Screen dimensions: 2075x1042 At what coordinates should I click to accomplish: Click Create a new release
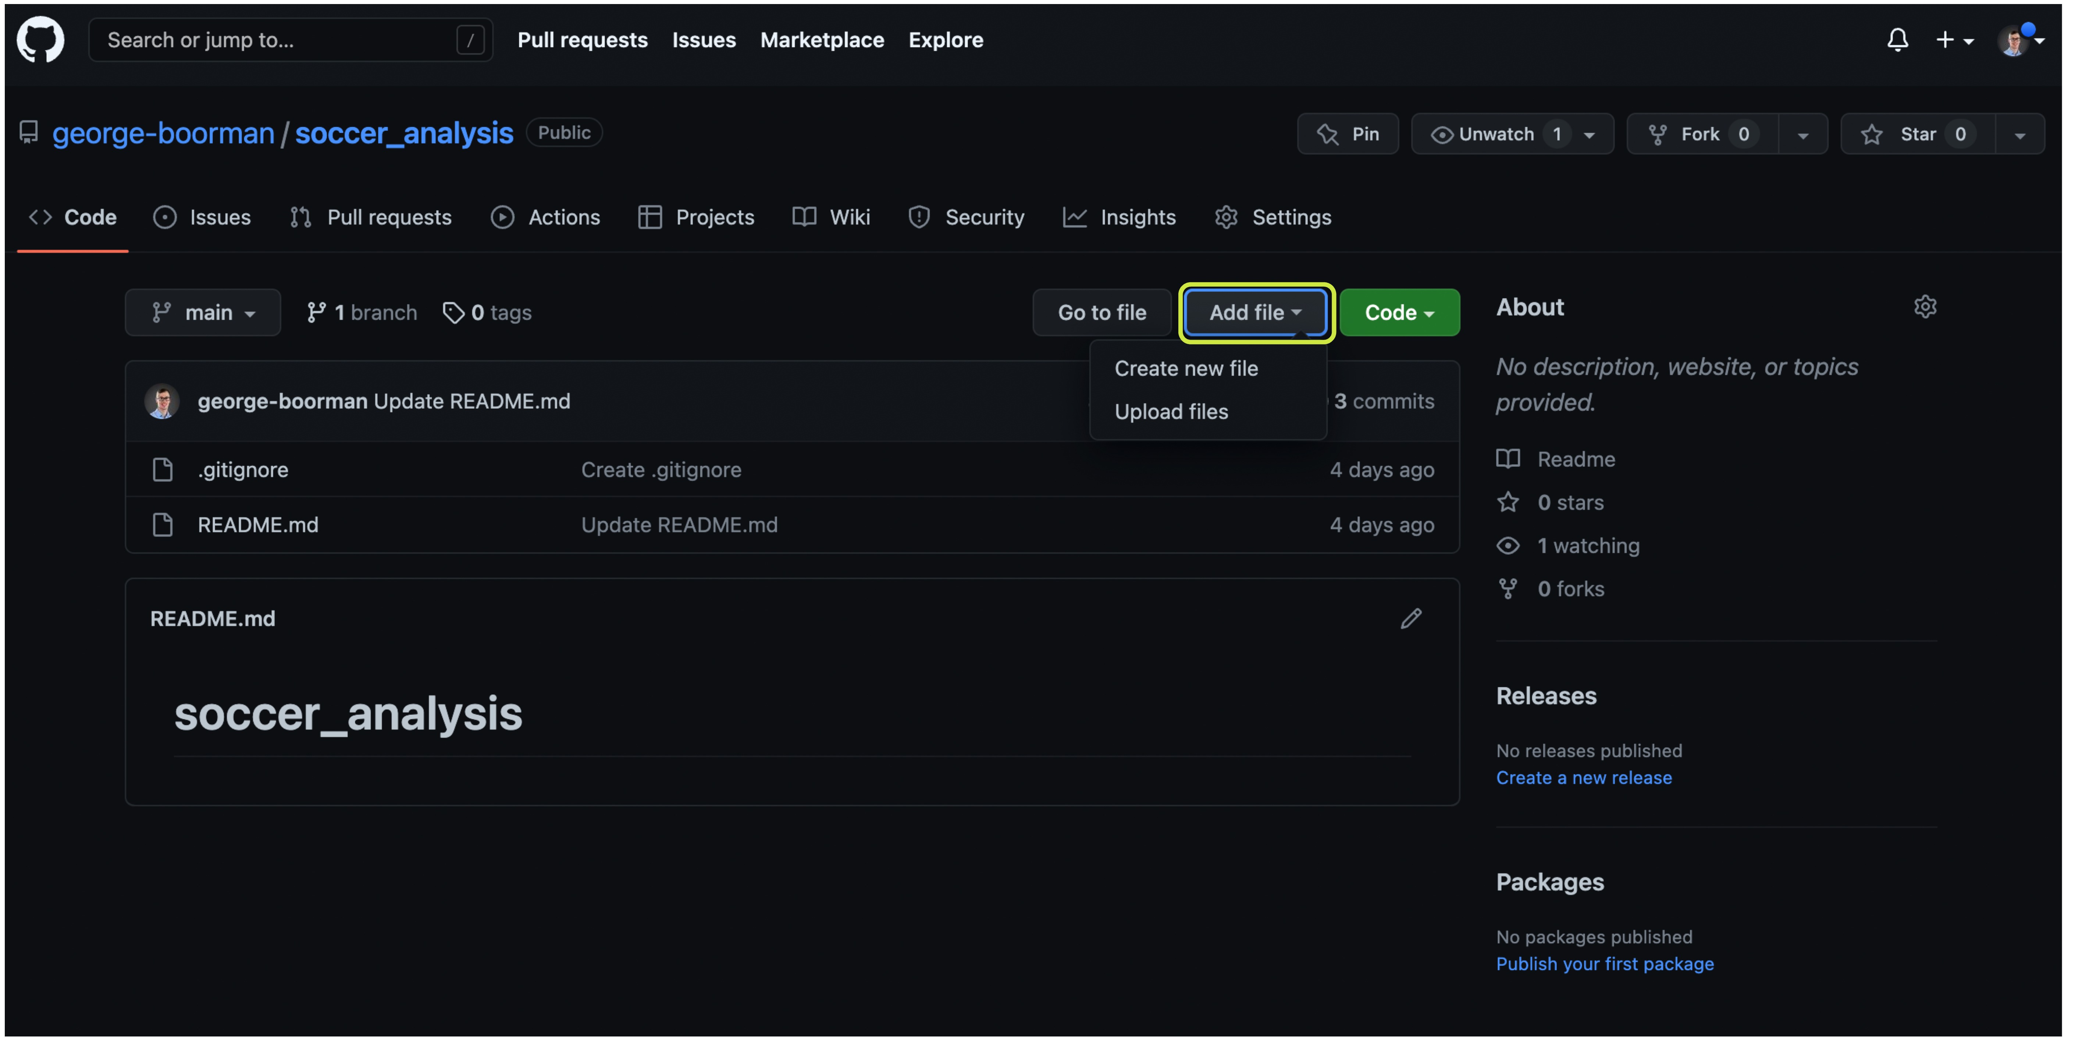1584,778
